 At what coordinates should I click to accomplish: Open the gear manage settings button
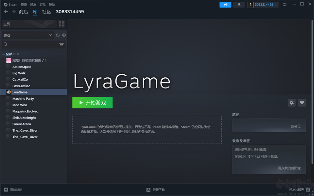(x=291, y=103)
